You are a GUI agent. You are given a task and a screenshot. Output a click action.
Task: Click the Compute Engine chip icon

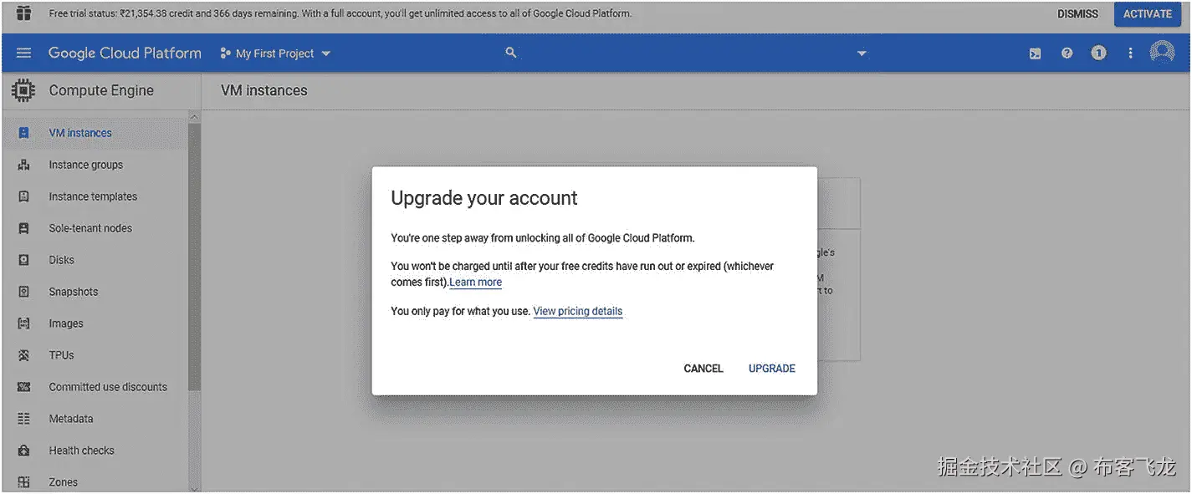(x=23, y=90)
